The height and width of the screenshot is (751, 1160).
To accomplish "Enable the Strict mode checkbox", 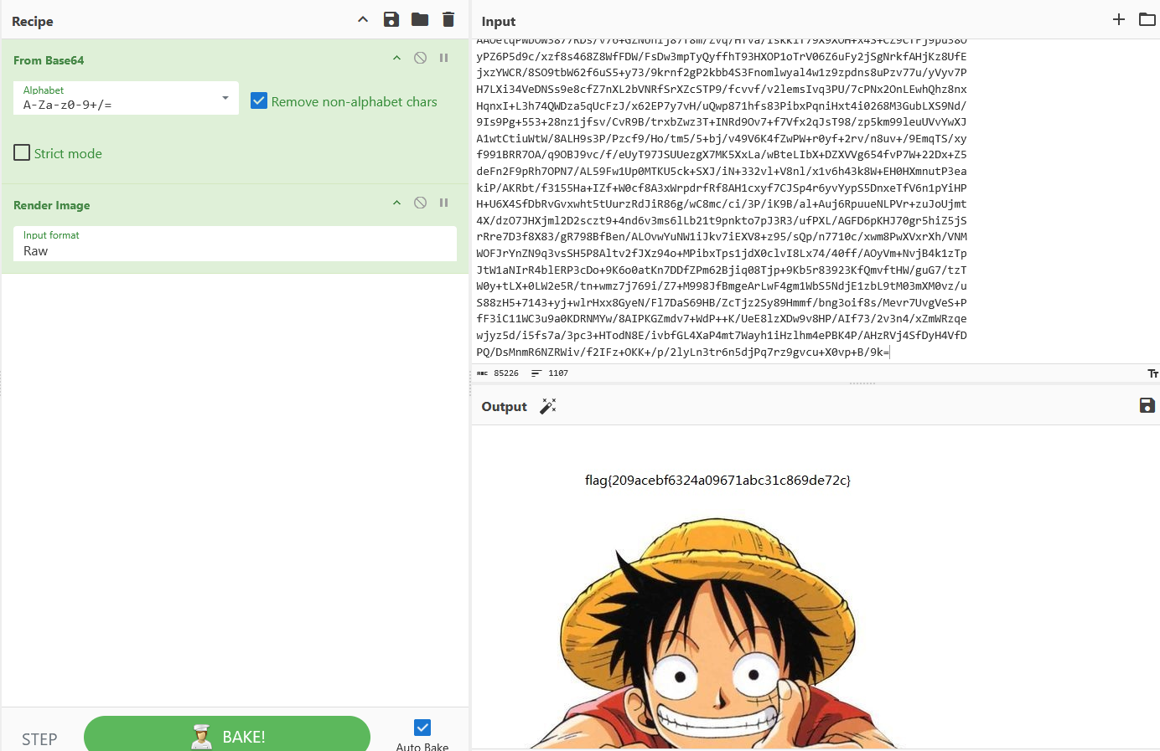I will [x=22, y=152].
